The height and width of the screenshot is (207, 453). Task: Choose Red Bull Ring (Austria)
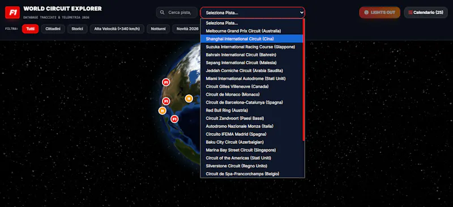251,110
